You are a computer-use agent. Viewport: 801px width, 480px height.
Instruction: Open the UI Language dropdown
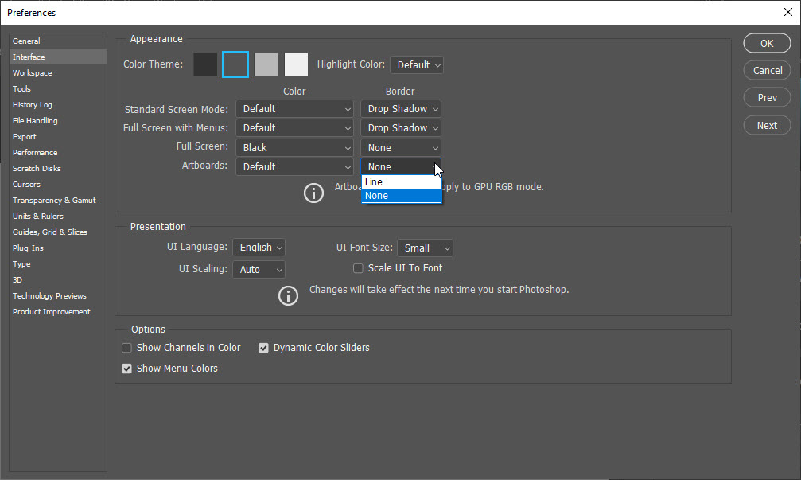pos(259,247)
